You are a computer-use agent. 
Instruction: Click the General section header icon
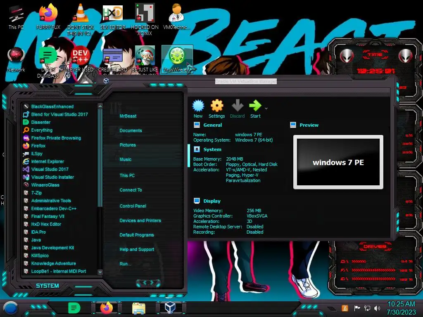197,125
